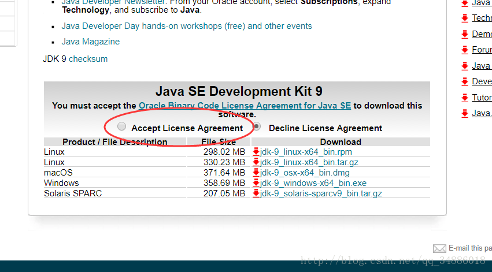Open the Java Magazine link

(x=91, y=42)
